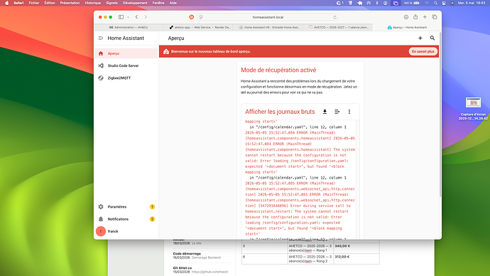Click the homeassistant.local address field

268,17
